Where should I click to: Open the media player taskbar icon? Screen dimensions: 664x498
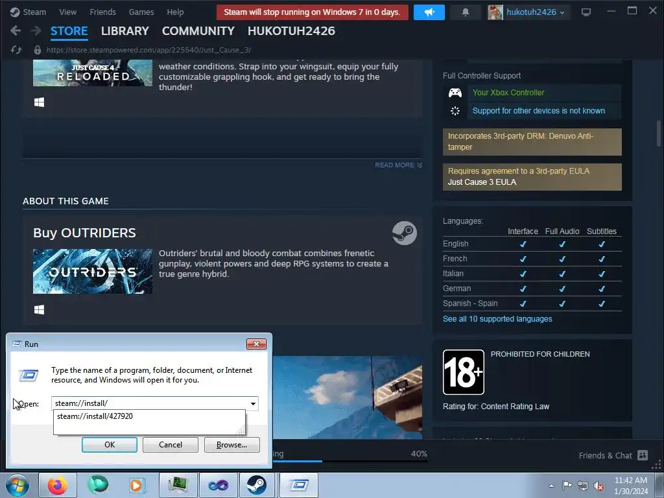tap(136, 485)
